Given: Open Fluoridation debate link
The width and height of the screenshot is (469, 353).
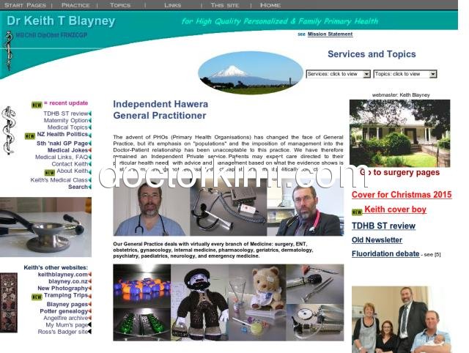Looking at the screenshot, I should [385, 254].
